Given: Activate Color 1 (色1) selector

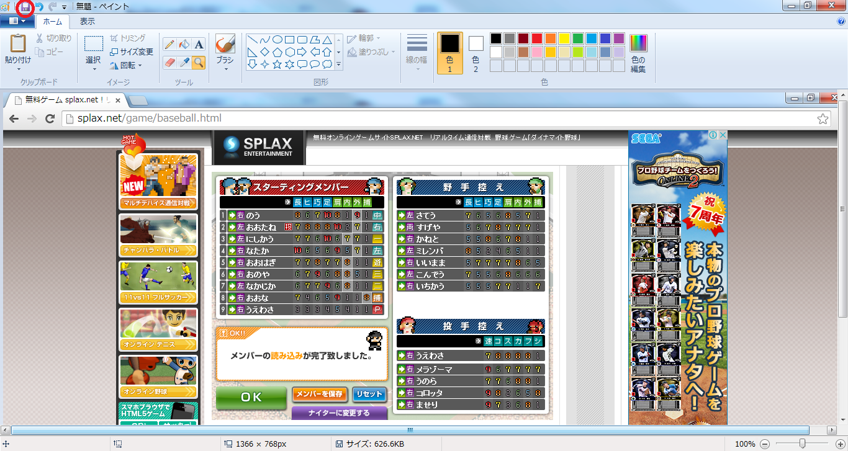Looking at the screenshot, I should pos(450,53).
